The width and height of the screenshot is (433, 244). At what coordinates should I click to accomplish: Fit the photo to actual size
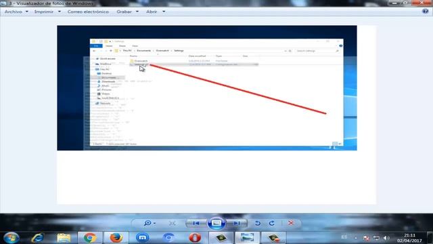[x=173, y=223]
